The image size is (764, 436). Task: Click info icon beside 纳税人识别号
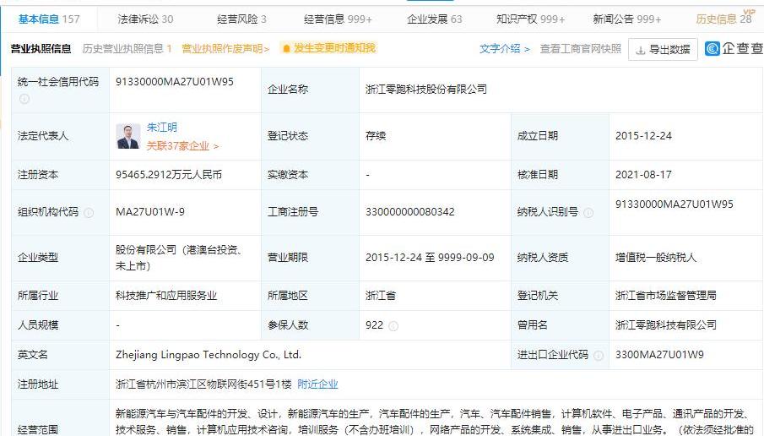pos(588,213)
